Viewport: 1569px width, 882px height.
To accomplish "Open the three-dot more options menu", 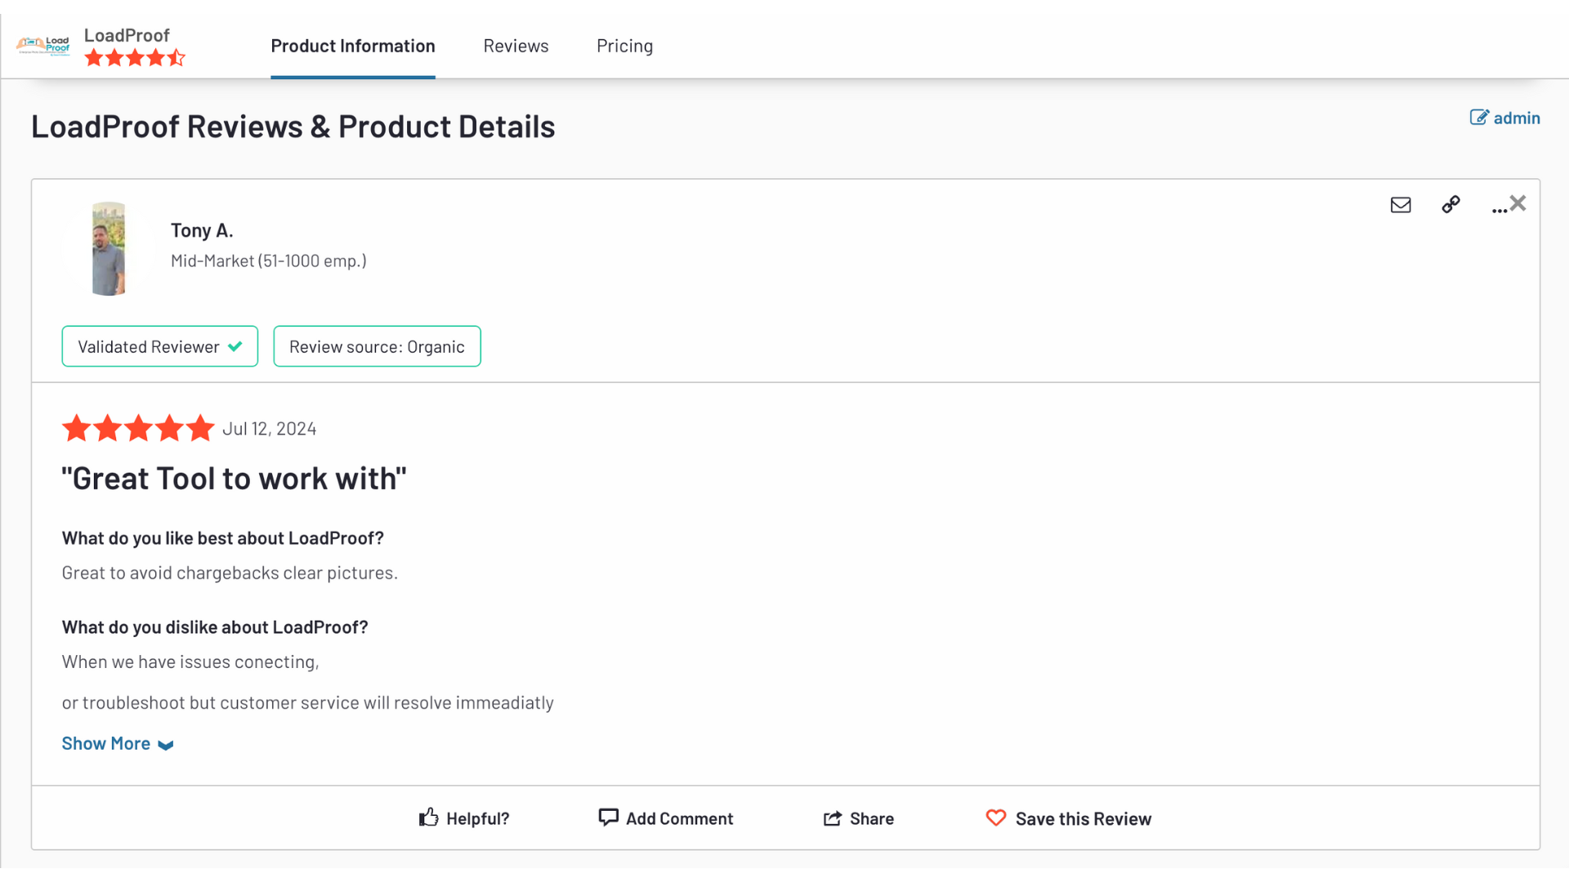I will click(1499, 211).
